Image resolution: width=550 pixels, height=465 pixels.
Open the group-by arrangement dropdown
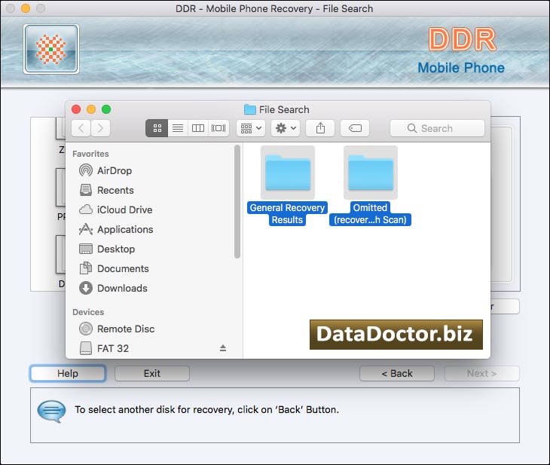(x=251, y=128)
